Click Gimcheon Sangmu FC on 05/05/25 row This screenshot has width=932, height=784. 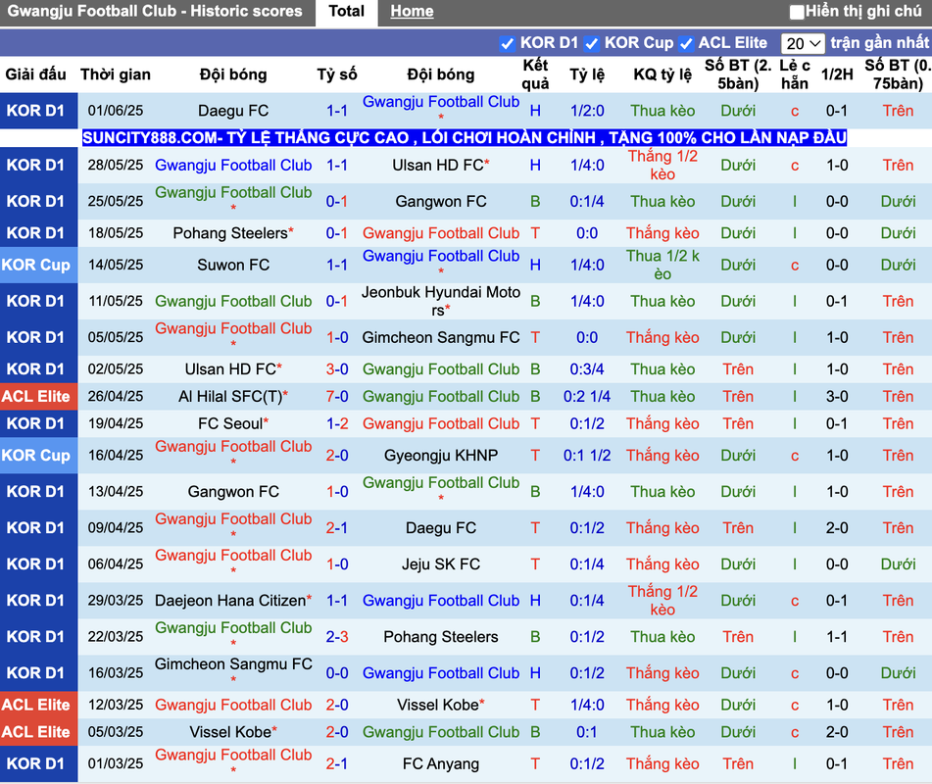click(x=440, y=338)
